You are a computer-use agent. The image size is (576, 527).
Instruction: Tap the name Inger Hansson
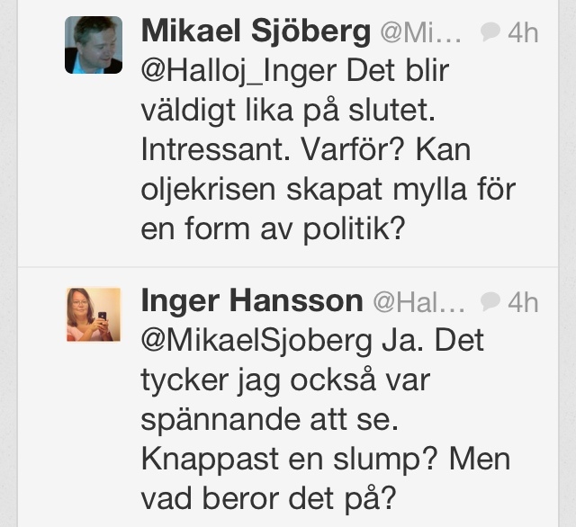pyautogui.click(x=252, y=301)
